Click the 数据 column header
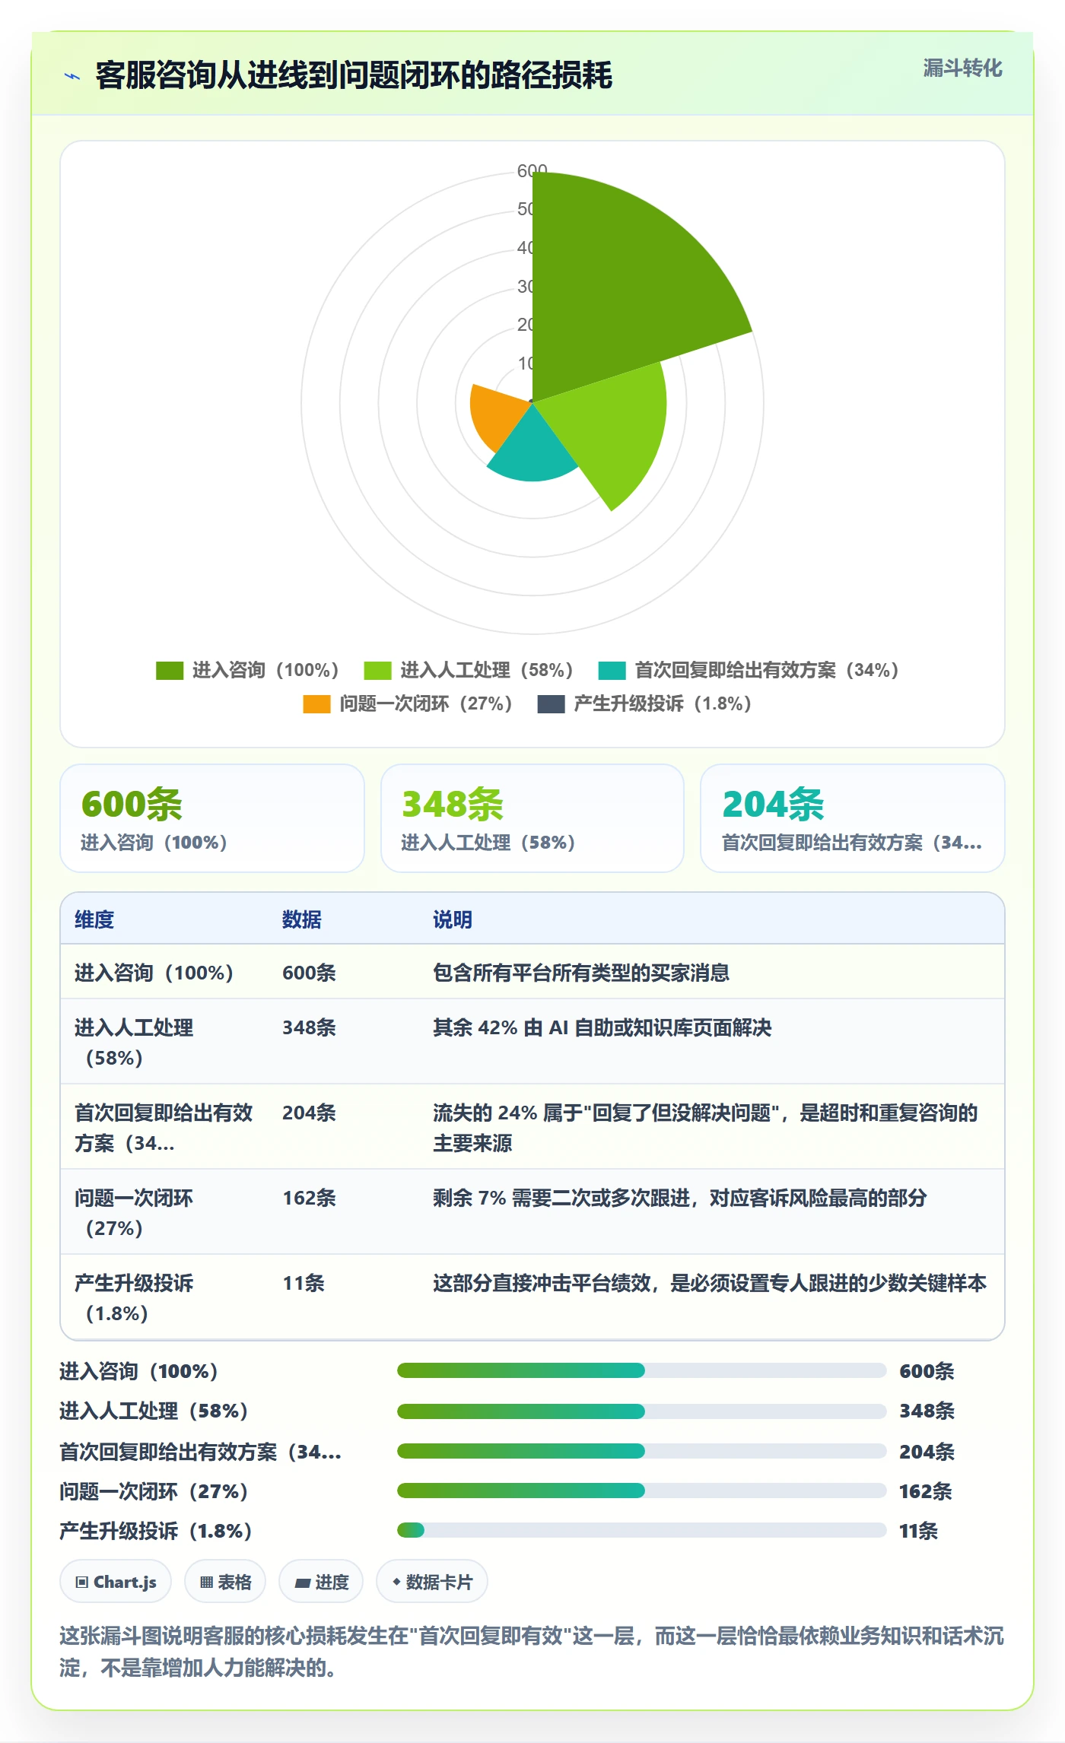1065x1743 pixels. coord(302,919)
